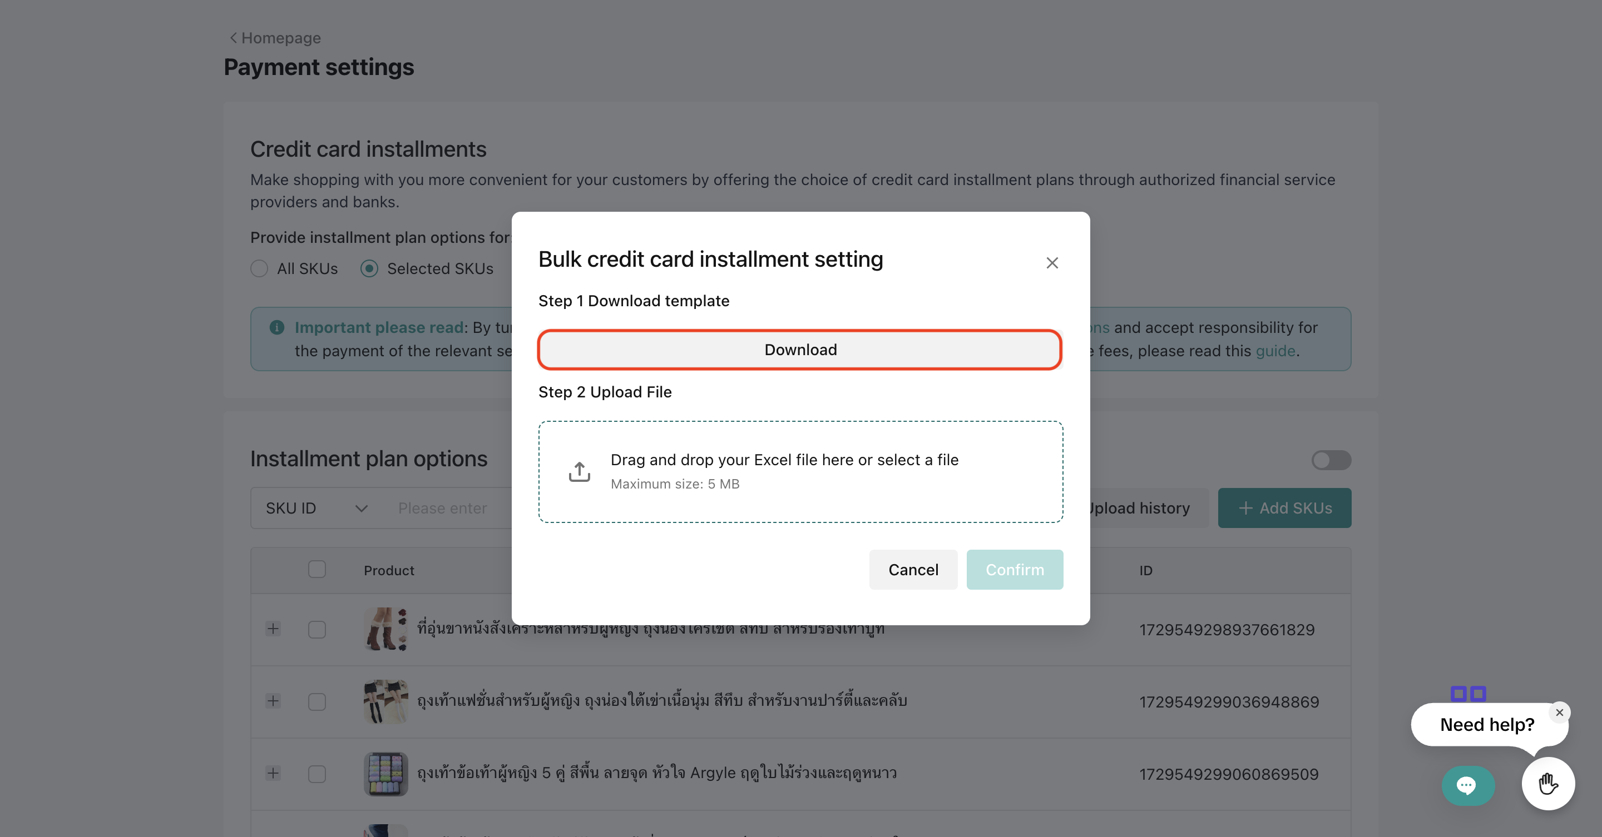Expand the first product row

273,629
